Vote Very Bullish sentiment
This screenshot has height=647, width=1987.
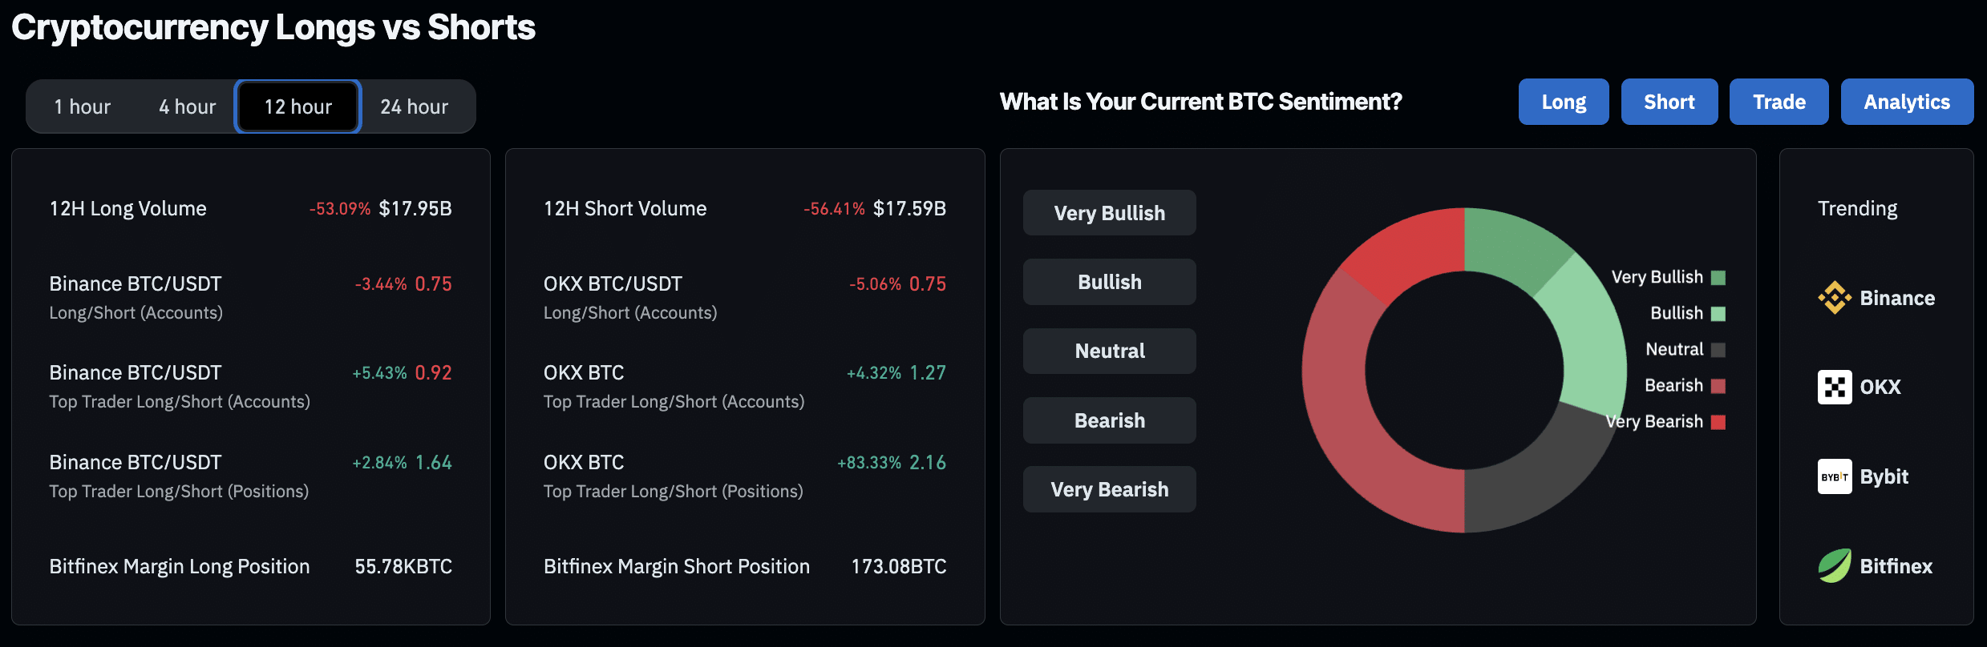point(1109,213)
